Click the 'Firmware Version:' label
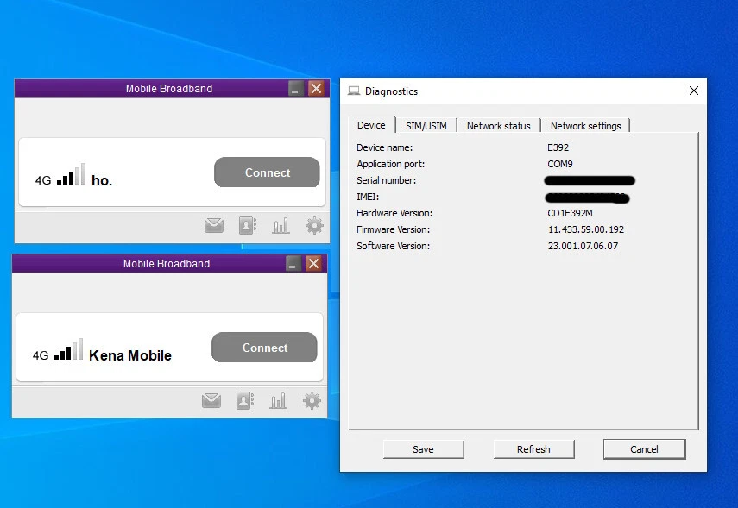Image resolution: width=738 pixels, height=508 pixels. 393,229
